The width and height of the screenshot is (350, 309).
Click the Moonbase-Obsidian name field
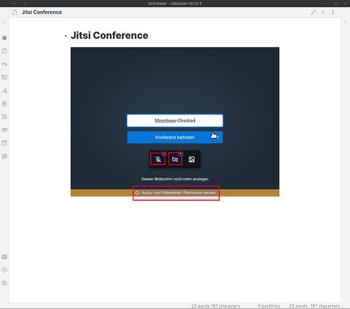(x=175, y=121)
